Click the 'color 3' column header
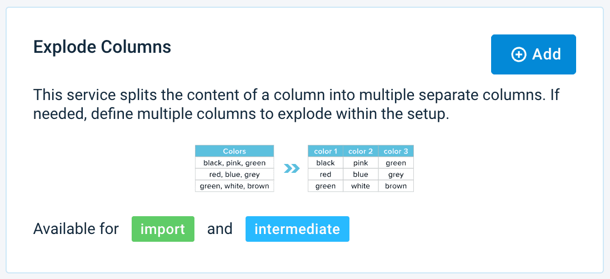The height and width of the screenshot is (279, 610). (x=396, y=151)
